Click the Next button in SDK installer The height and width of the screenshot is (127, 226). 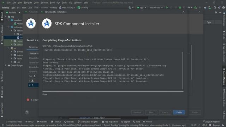[151, 112]
